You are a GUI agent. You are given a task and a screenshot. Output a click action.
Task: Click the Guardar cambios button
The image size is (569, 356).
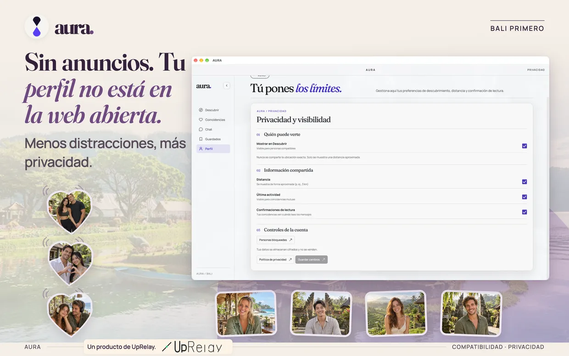(x=312, y=260)
